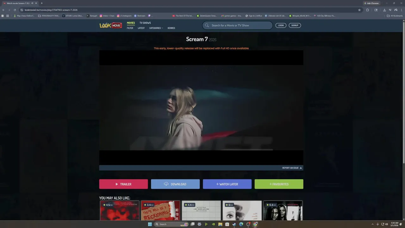The height and width of the screenshot is (228, 405).
Task: Reload the page
Action: tap(15, 10)
